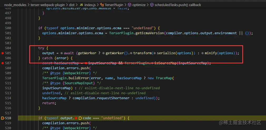Remove the red breakpoint beside line 507
This screenshot has height=130, width=266.
coord(2,63)
